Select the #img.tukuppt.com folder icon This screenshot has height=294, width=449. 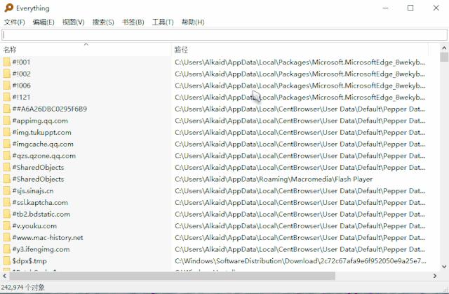pos(7,132)
